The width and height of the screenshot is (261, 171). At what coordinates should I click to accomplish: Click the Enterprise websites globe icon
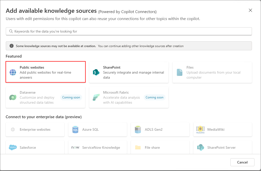(13, 129)
